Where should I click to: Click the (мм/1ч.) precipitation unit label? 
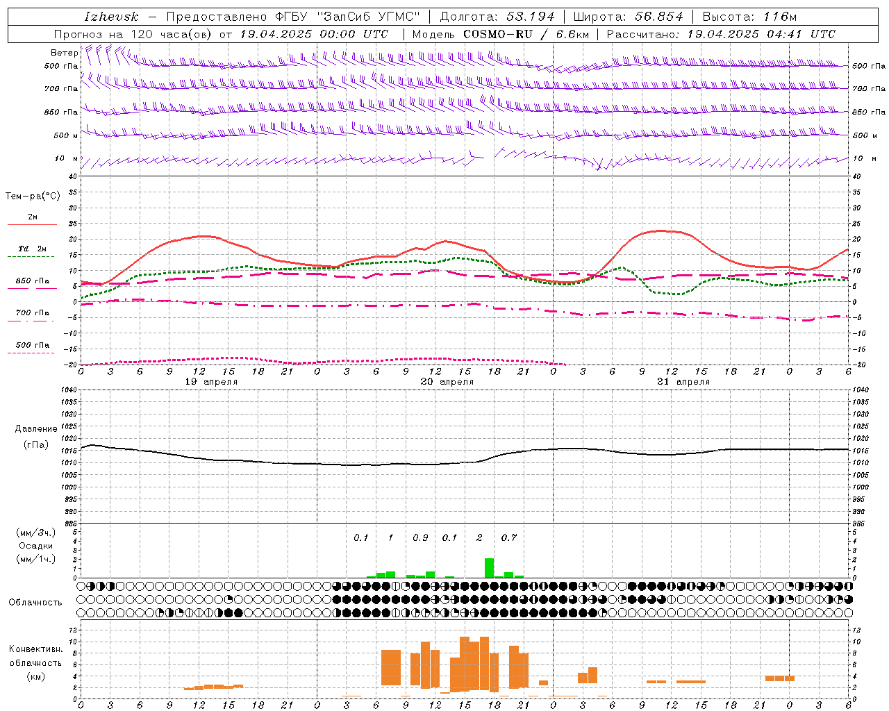36,559
